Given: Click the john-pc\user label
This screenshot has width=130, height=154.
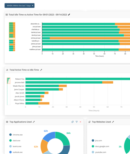Looking at the screenshot, I should click(x=36, y=47).
